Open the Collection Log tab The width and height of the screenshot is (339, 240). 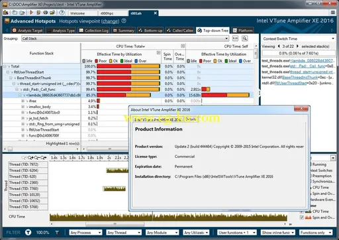(x=94, y=30)
